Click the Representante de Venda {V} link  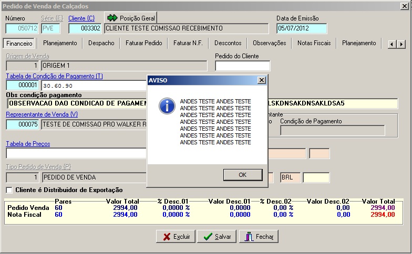pos(42,114)
